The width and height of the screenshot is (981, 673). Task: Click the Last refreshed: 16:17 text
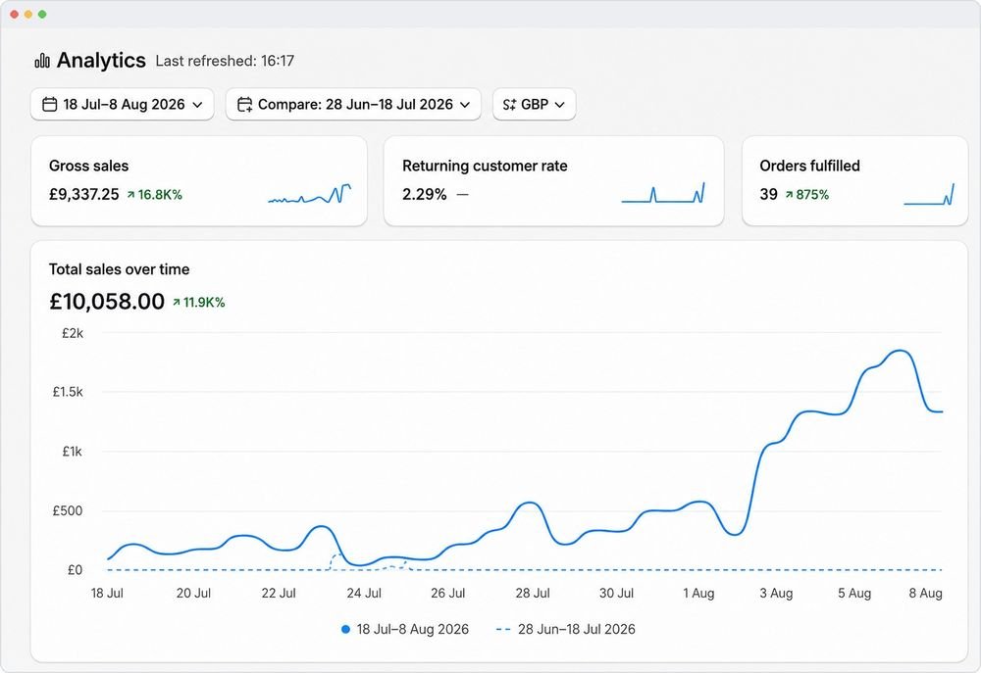[225, 62]
